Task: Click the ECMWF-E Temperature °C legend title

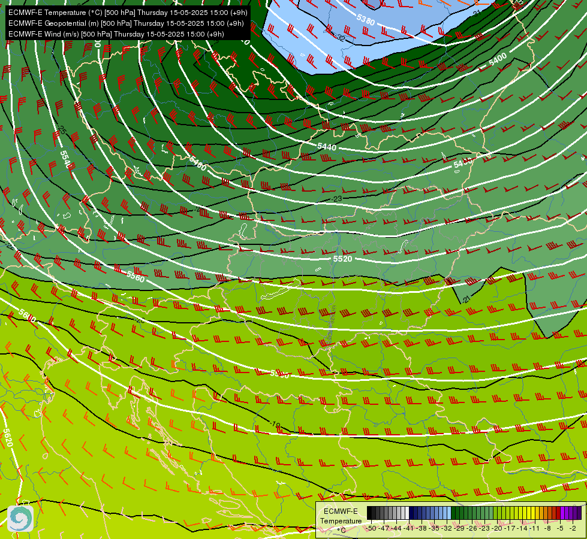Action: [x=341, y=520]
